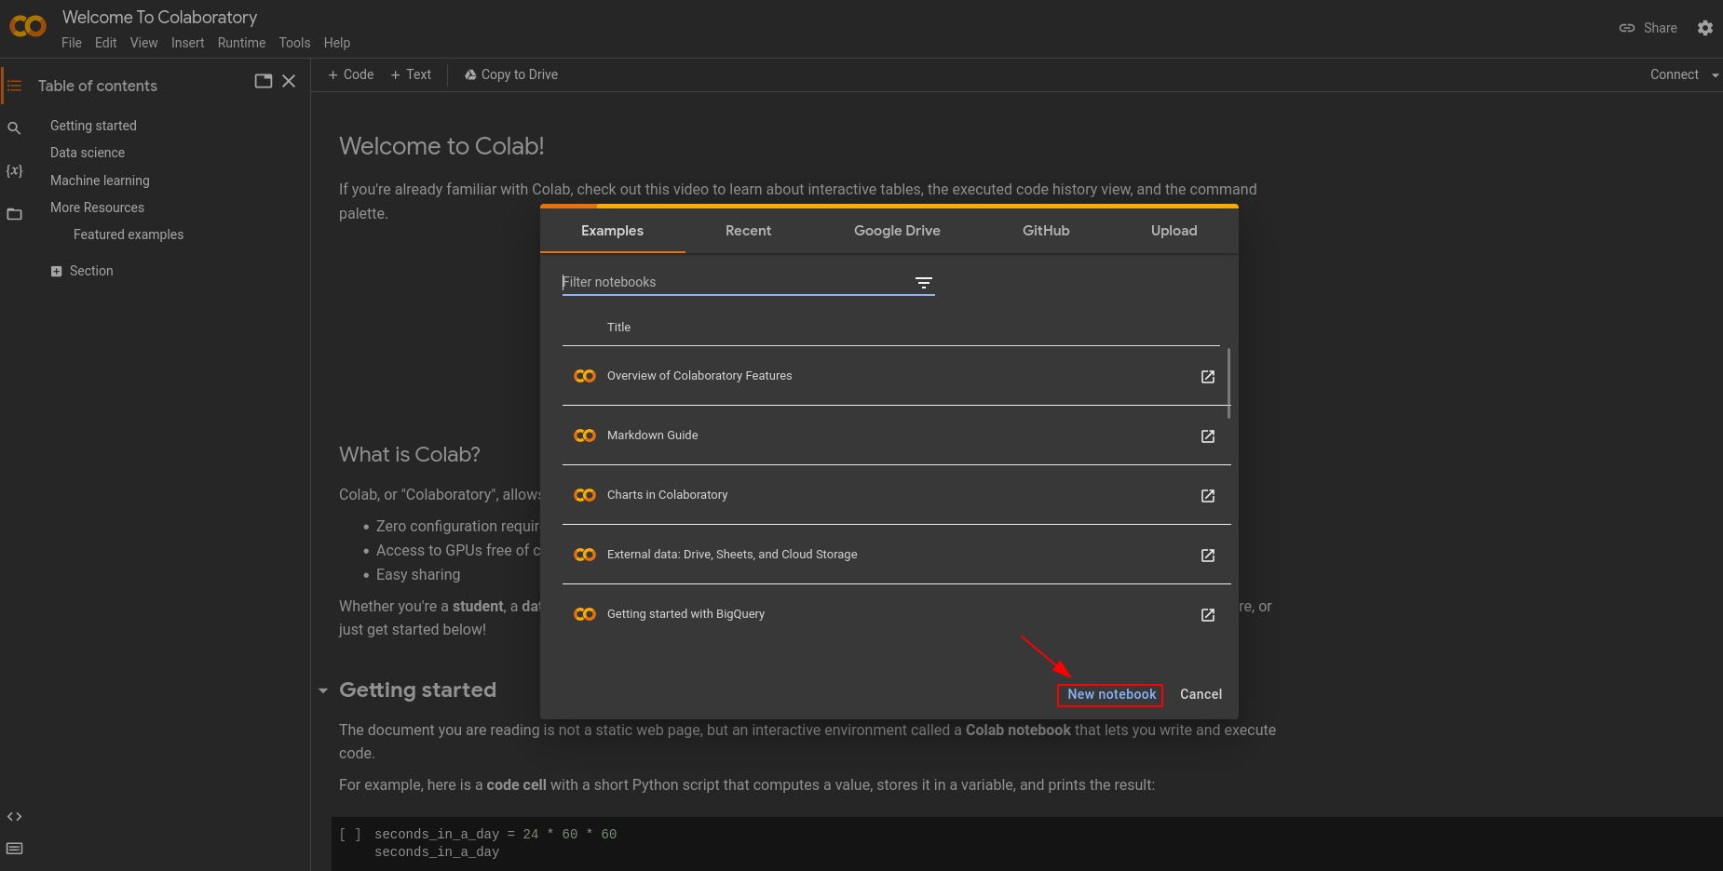Switch to the Google Drive tab
Viewport: 1723px width, 871px height.
coord(898,231)
